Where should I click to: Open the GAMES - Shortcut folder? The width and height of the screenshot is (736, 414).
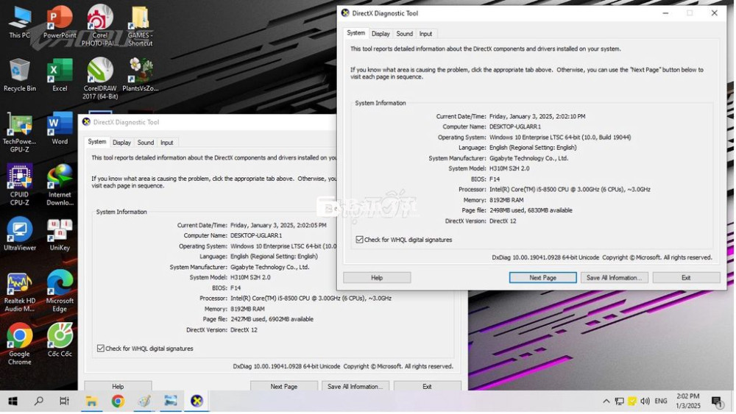(x=140, y=26)
